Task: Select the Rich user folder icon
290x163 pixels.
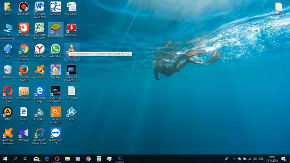Action: [x=8, y=9]
